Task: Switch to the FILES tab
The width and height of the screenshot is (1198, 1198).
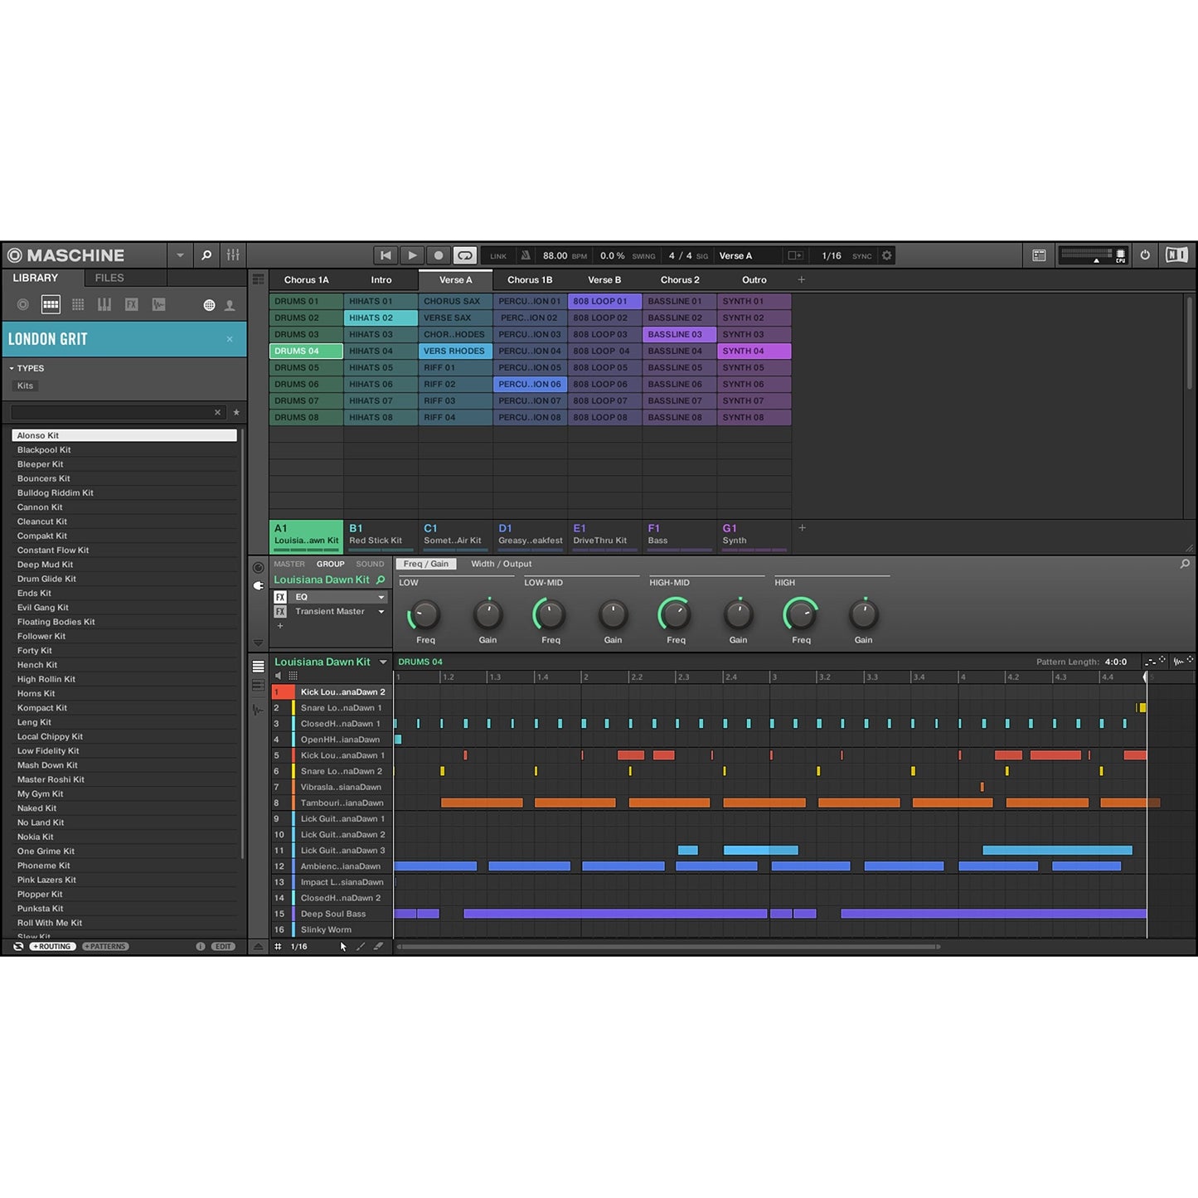Action: (108, 278)
